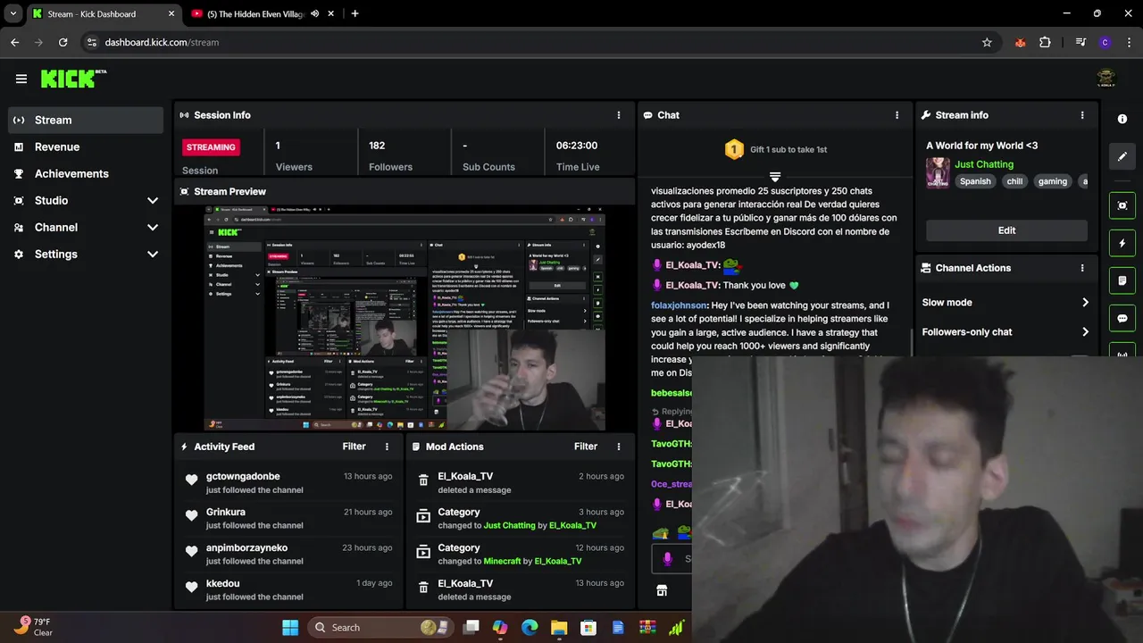The width and height of the screenshot is (1143, 643).
Task: Select Revenue in the sidebar
Action: click(x=86, y=146)
